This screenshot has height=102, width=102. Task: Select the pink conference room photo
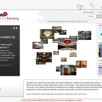click(x=38, y=45)
